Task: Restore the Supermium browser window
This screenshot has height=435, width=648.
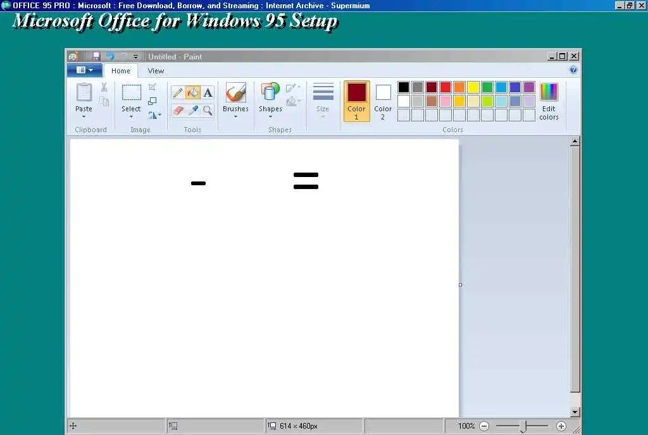Action: point(630,5)
